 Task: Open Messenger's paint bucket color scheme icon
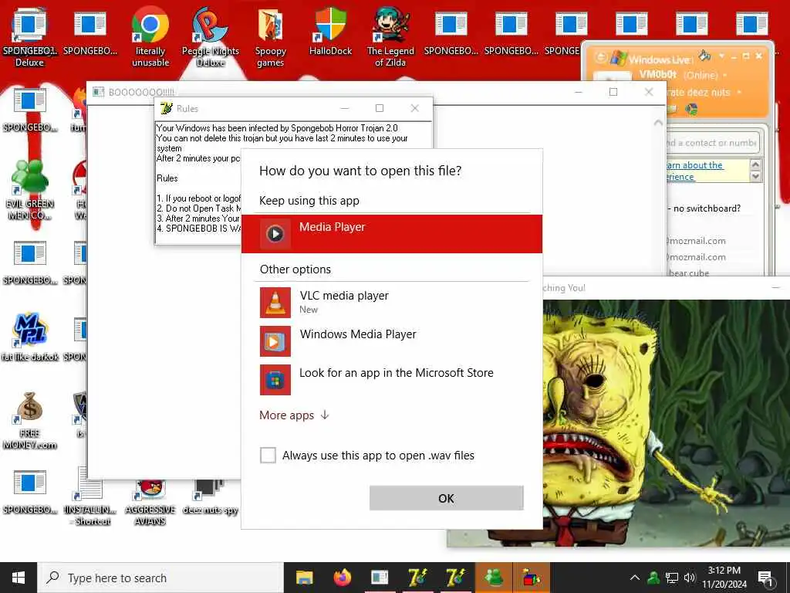(x=705, y=56)
